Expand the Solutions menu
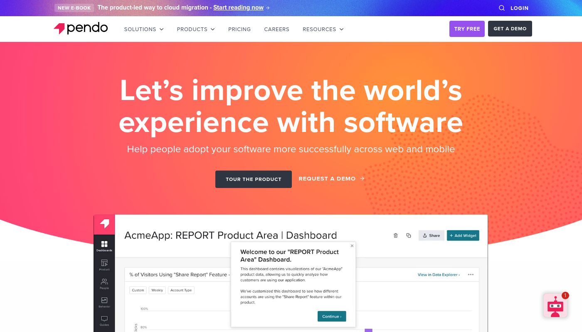582x332 pixels. 144,29
